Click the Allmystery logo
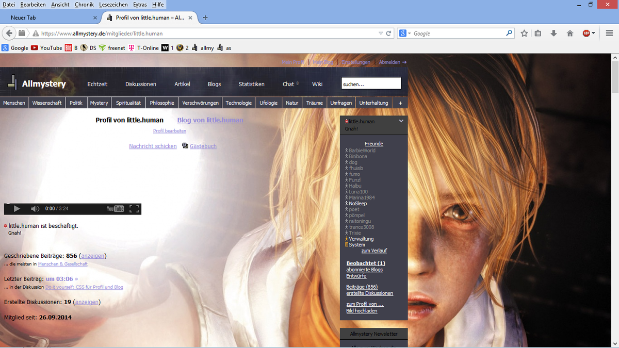 tap(37, 83)
